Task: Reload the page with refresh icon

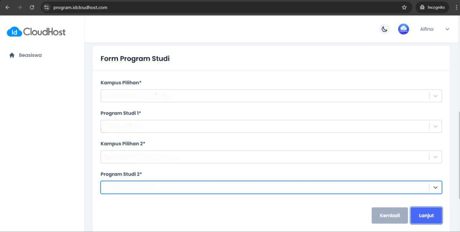Action: tap(32, 7)
